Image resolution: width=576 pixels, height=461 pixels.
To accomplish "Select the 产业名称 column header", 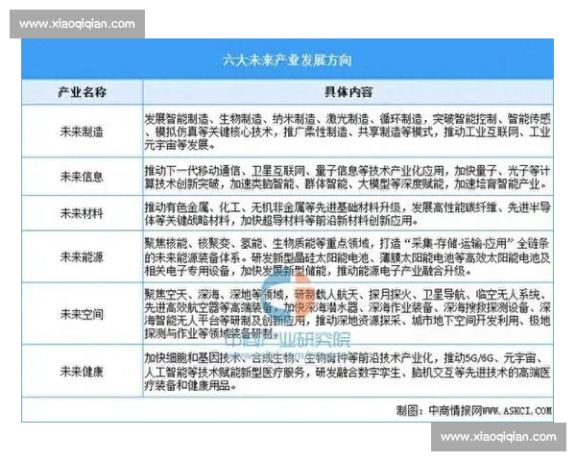I will (x=83, y=92).
